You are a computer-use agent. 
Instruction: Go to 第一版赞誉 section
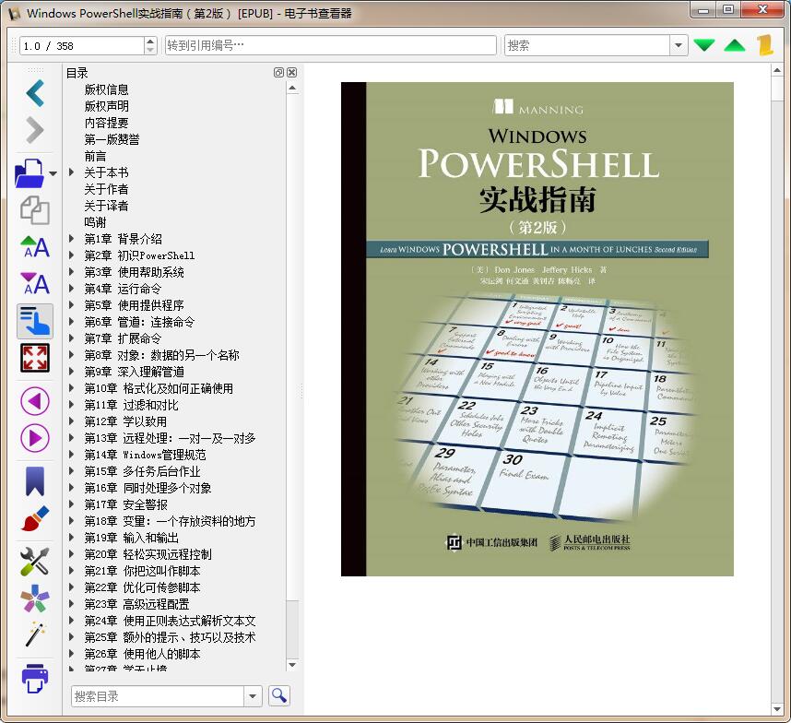click(x=112, y=140)
